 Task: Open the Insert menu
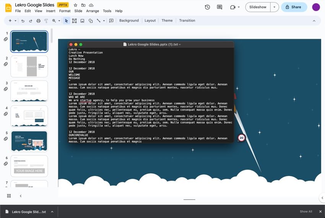tap(50, 11)
